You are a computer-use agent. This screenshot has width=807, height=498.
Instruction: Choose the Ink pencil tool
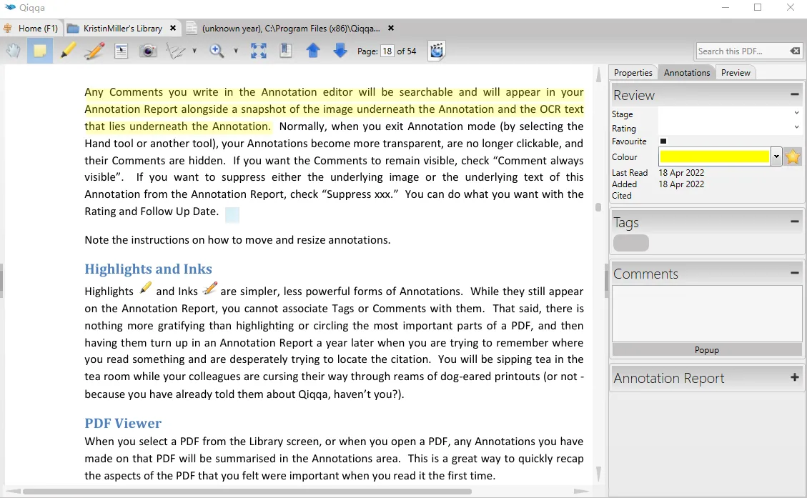coord(94,51)
